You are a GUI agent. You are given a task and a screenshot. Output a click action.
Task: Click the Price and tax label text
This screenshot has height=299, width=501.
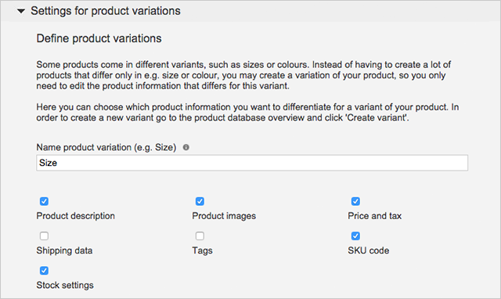[x=374, y=216]
